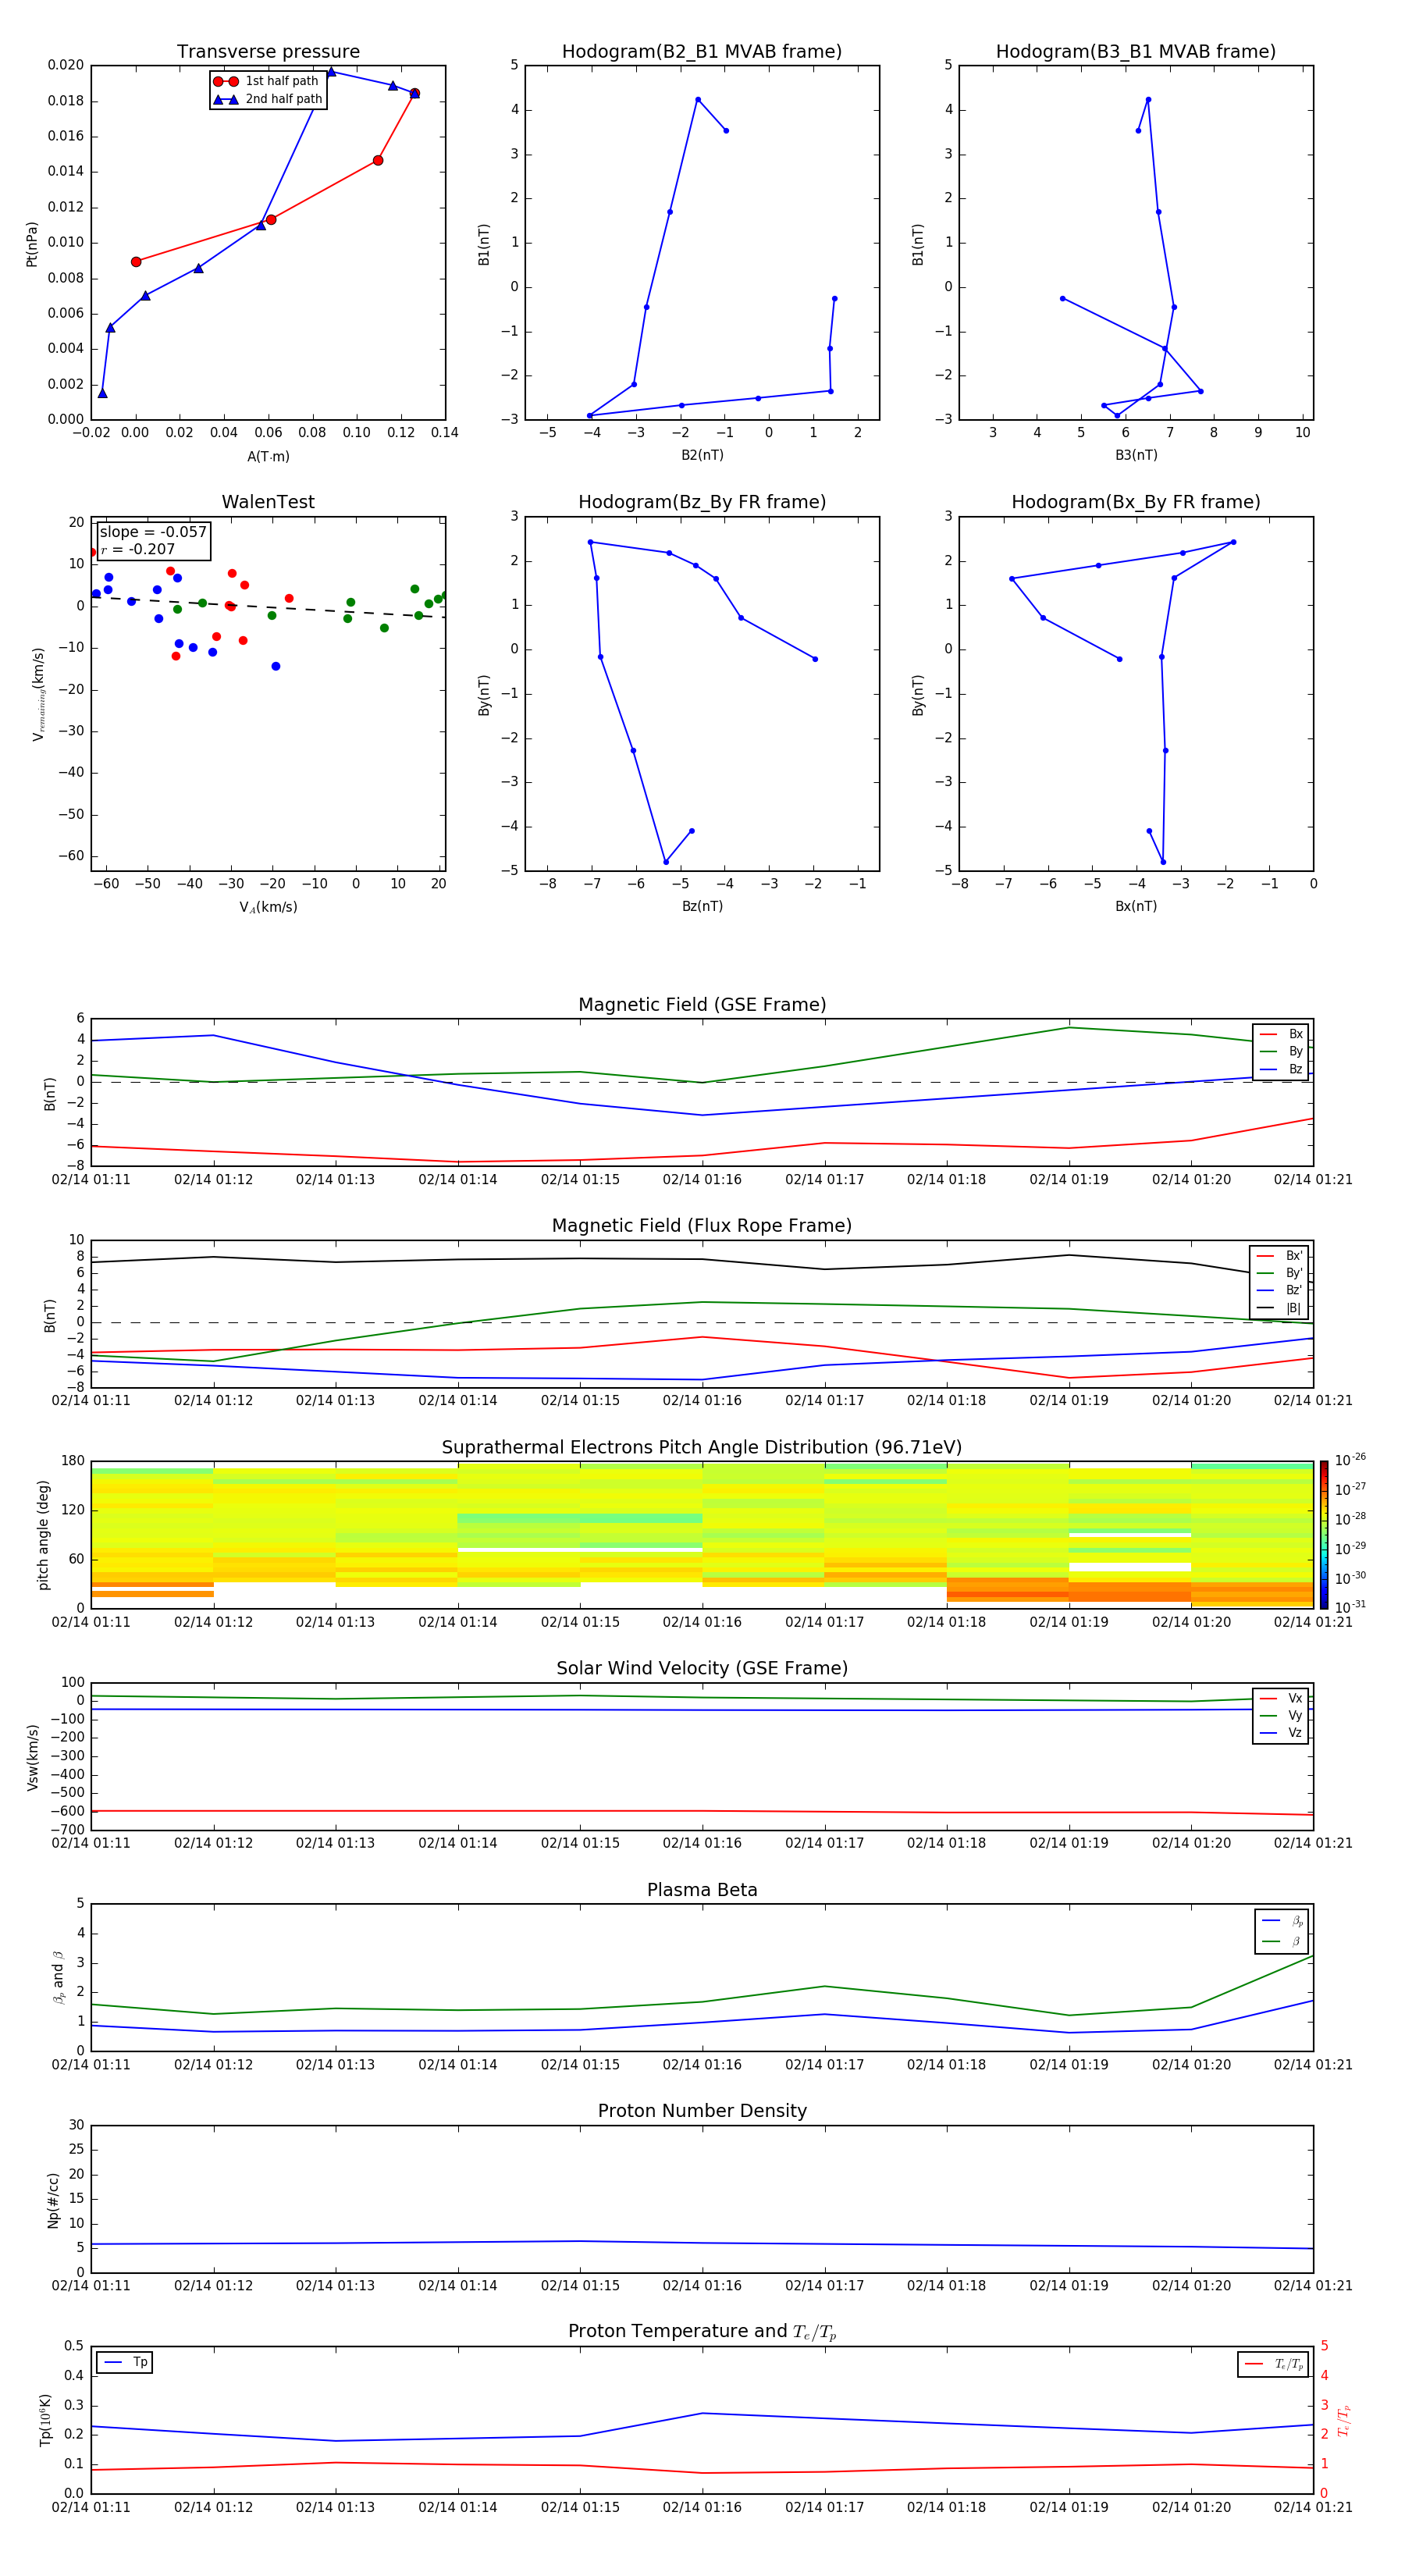Click the 'Bz(nT)' x-axis label
The image size is (1405, 2576).
[702, 906]
